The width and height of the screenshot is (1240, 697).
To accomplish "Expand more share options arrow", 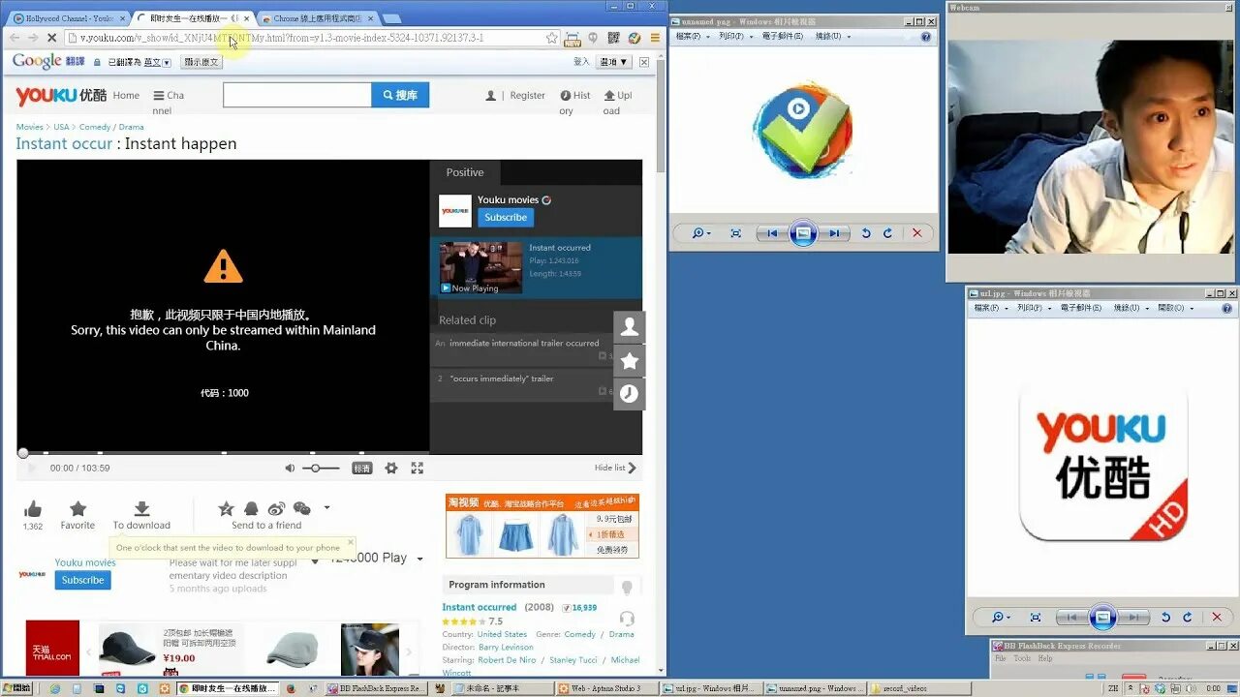I will point(326,508).
